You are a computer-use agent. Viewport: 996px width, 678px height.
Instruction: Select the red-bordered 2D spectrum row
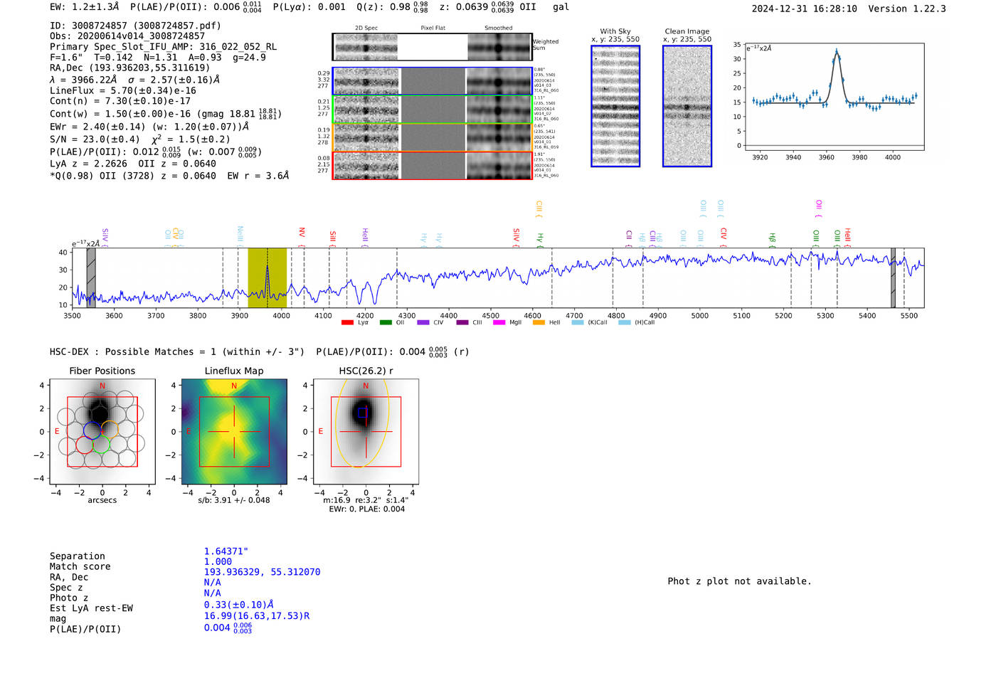click(x=433, y=165)
